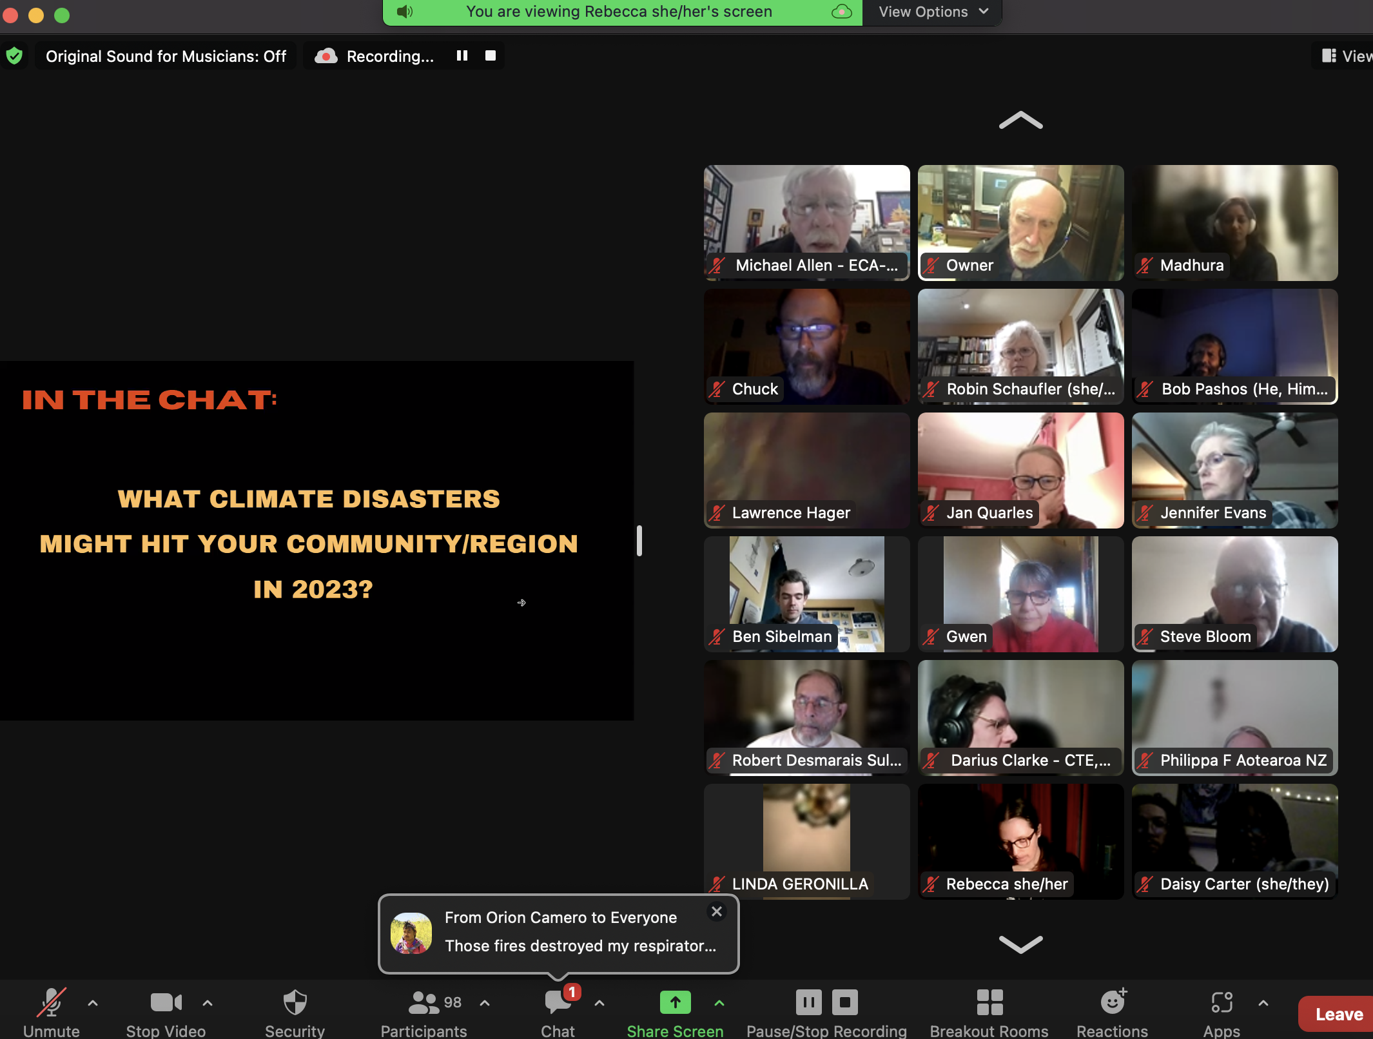Click speaker icon in sharing banner
The image size is (1373, 1039).
pyautogui.click(x=405, y=12)
